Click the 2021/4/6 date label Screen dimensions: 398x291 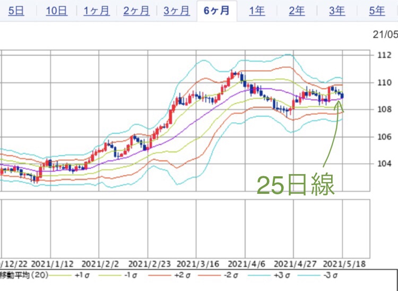(246, 264)
